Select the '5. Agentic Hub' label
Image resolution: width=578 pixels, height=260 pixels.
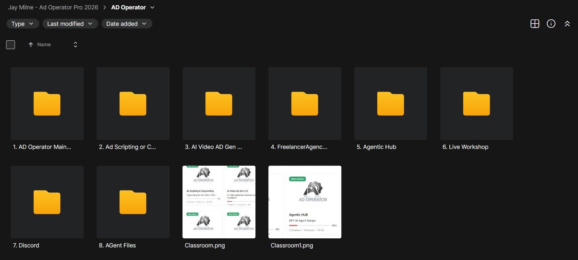[x=376, y=147]
